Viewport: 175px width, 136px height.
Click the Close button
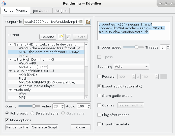point(81,127)
